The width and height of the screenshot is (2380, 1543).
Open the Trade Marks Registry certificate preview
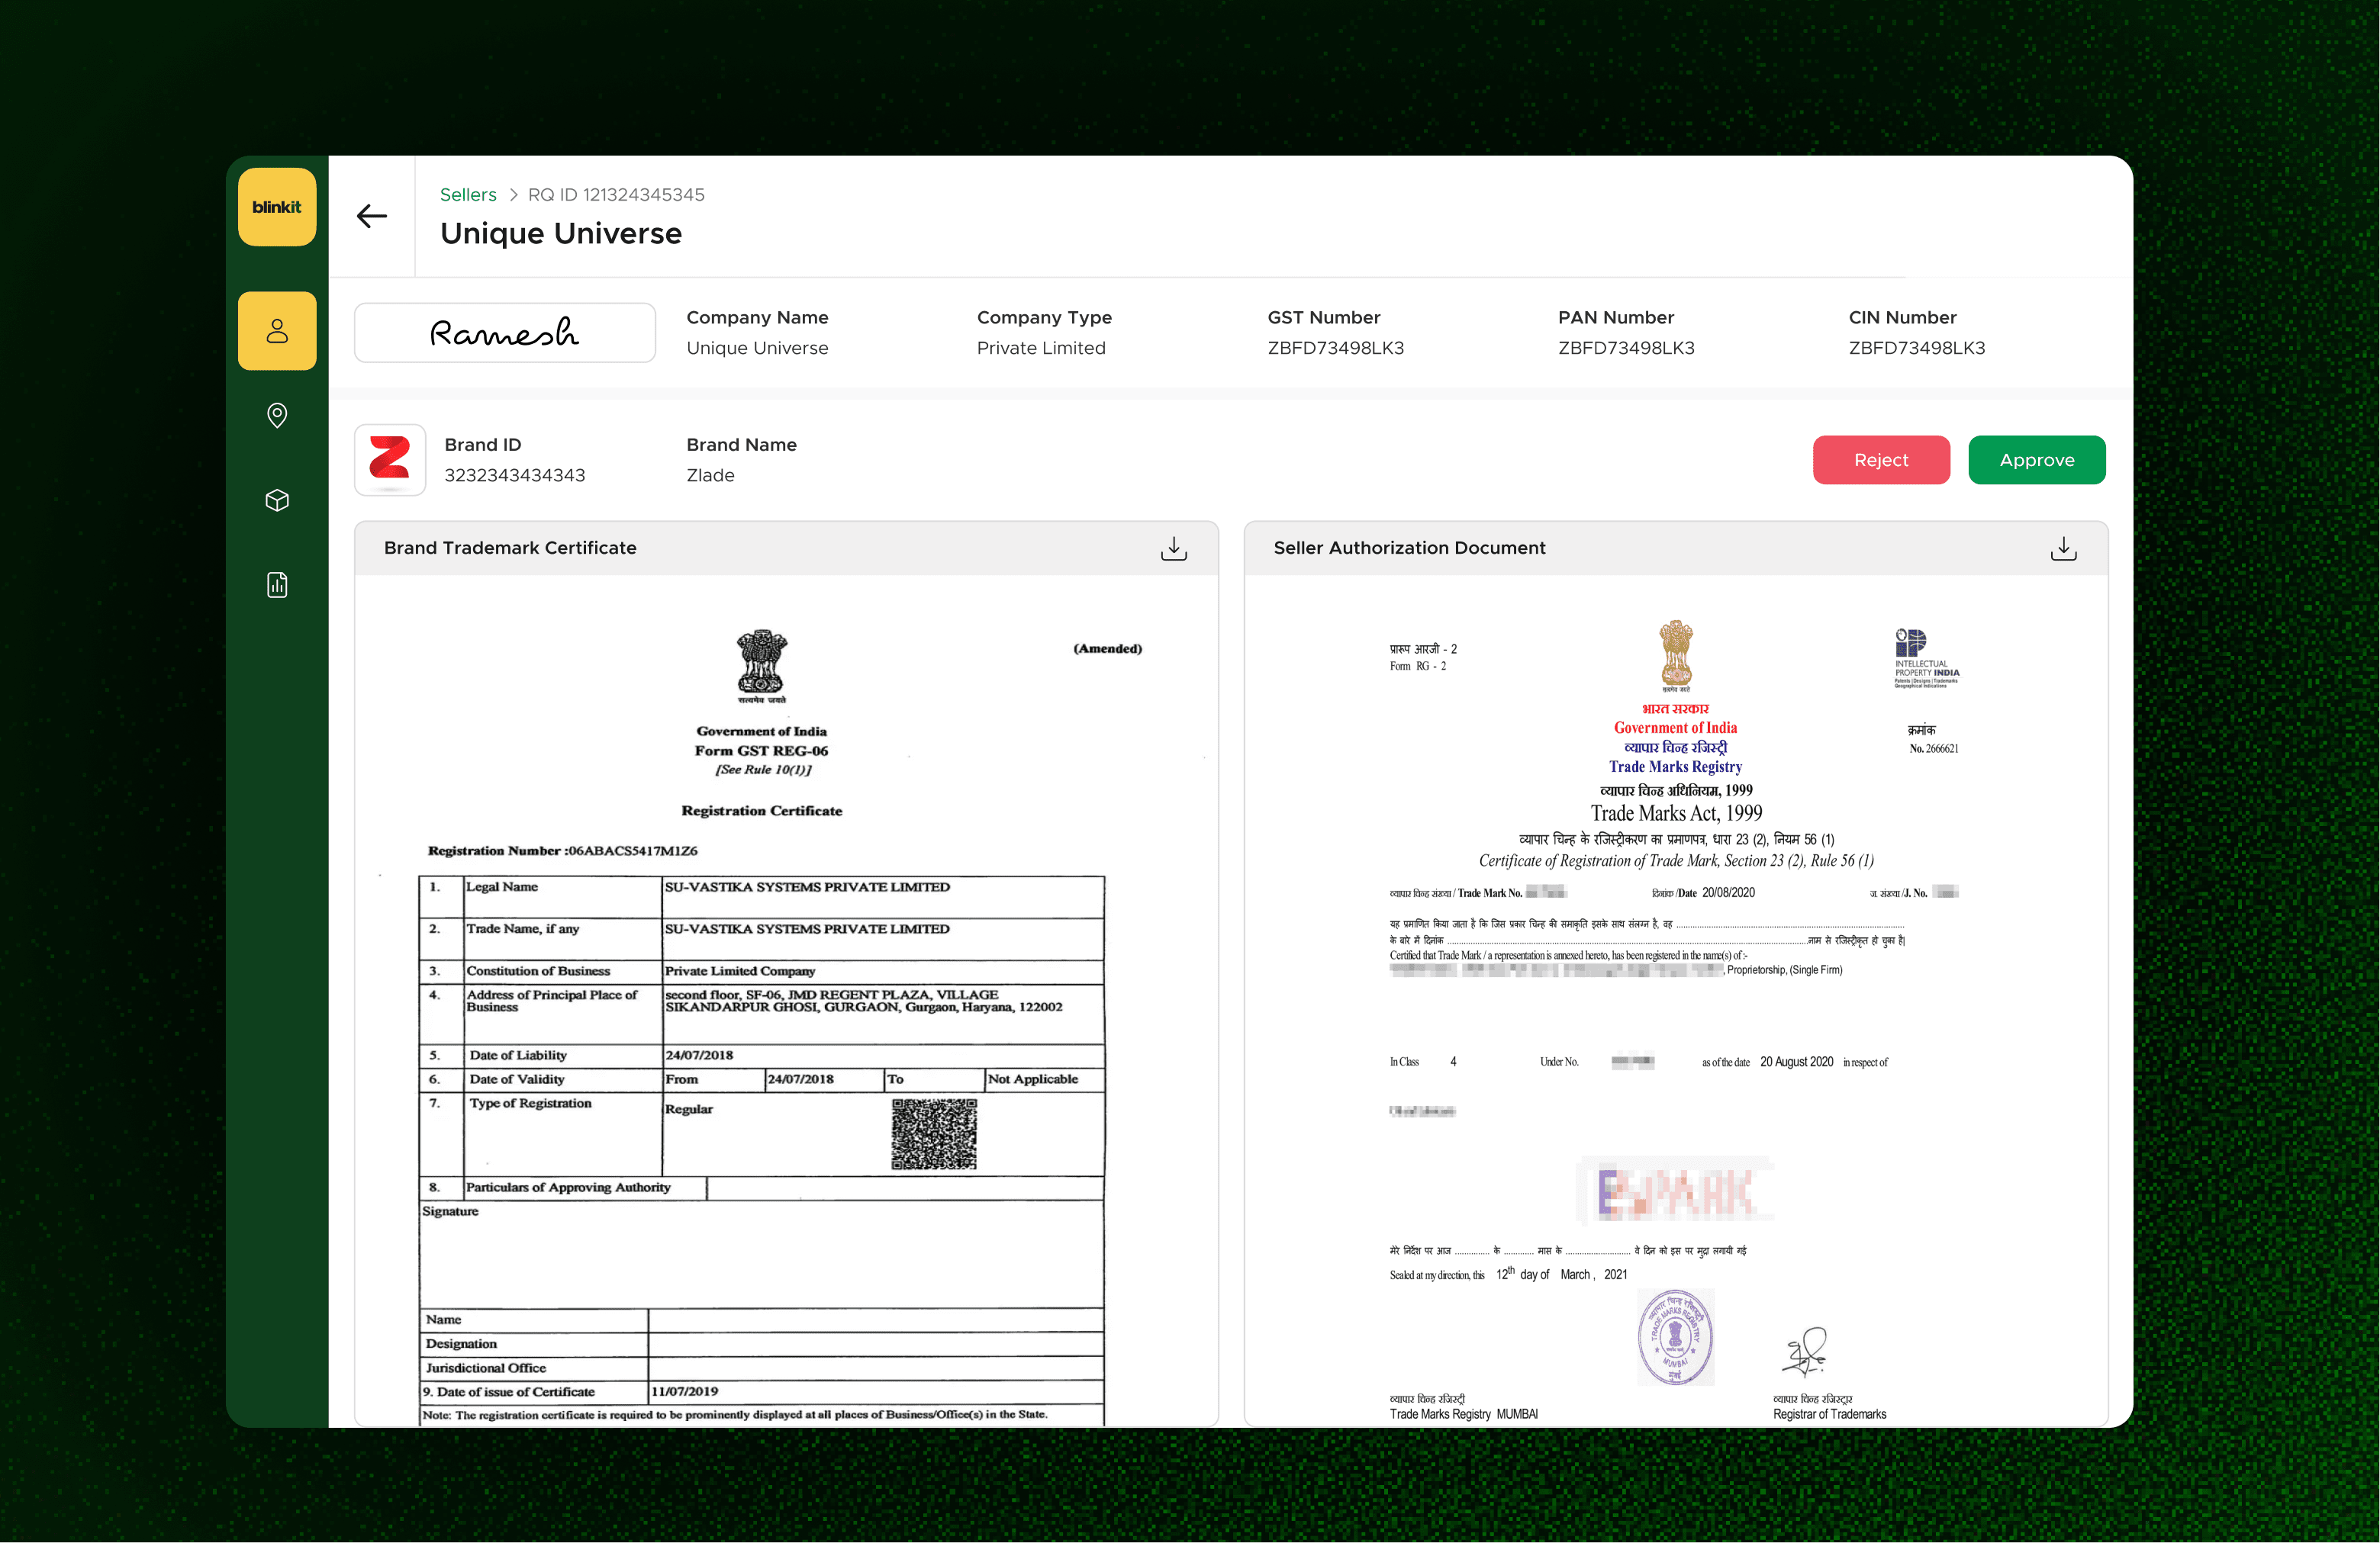pyautogui.click(x=1675, y=999)
